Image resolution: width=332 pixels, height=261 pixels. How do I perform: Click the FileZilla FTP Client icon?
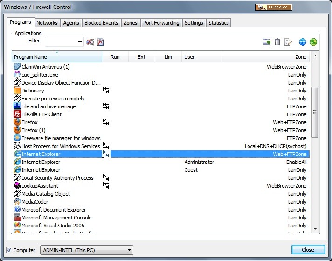[x=17, y=114]
